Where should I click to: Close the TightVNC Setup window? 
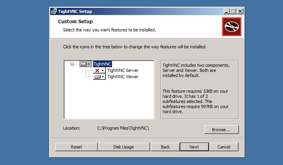point(240,11)
